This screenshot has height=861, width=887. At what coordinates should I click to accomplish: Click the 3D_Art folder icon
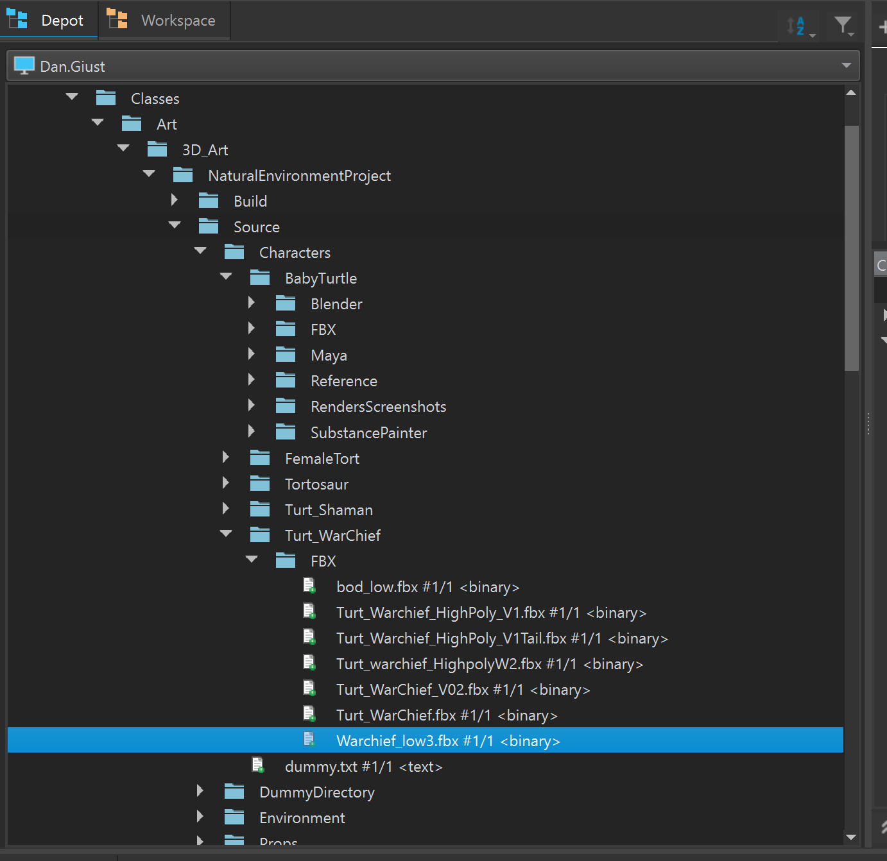157,149
